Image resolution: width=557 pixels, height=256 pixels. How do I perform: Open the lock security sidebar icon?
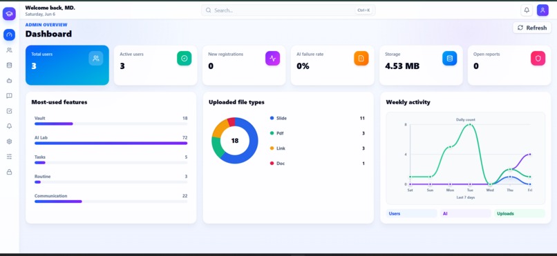pos(9,172)
